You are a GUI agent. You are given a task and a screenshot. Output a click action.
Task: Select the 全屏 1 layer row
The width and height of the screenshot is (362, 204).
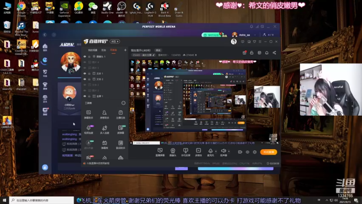pos(105,96)
